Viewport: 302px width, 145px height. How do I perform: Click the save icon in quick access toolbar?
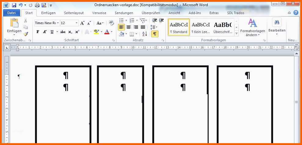click(x=14, y=5)
